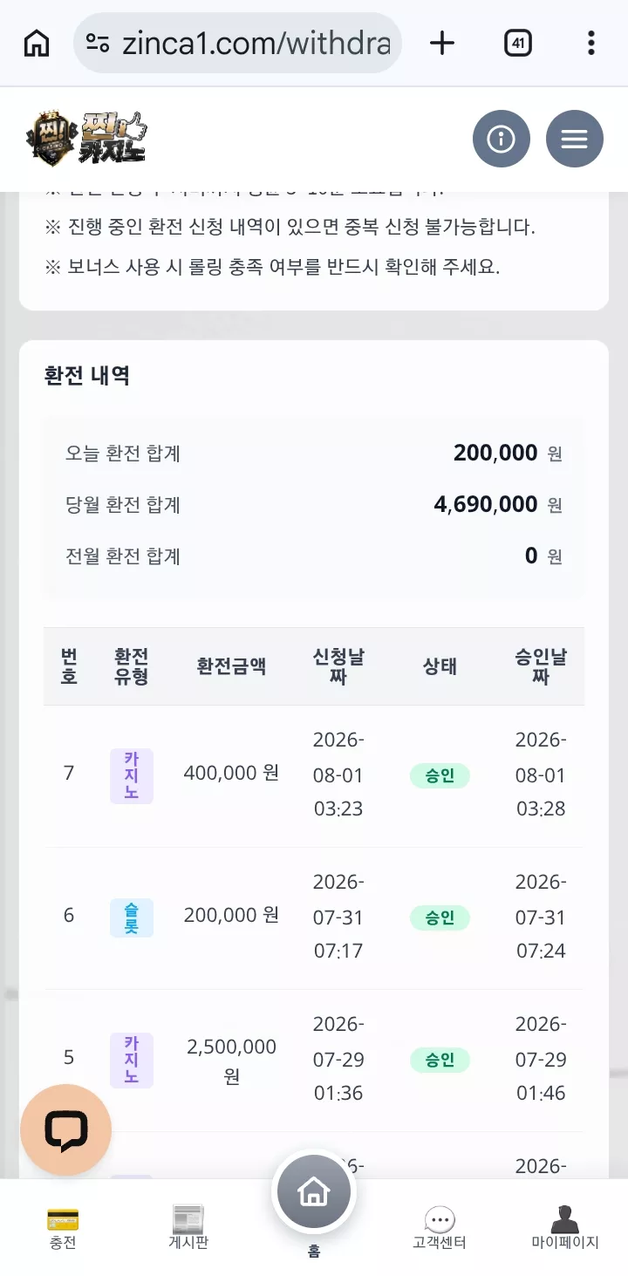Click the info circle icon in the header

[x=502, y=139]
